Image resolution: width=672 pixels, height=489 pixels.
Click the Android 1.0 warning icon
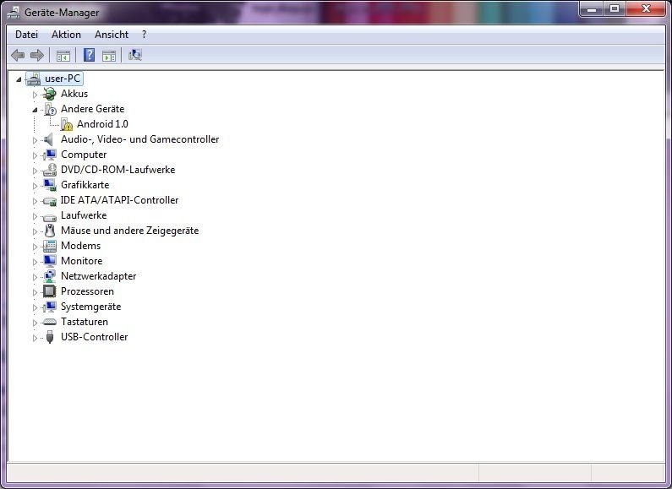(x=67, y=124)
